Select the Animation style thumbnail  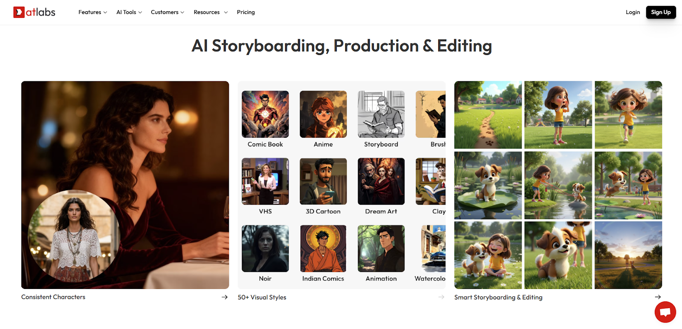[381, 249]
